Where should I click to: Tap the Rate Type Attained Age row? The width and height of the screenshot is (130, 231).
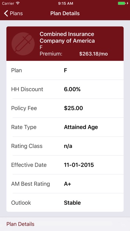click(x=65, y=127)
